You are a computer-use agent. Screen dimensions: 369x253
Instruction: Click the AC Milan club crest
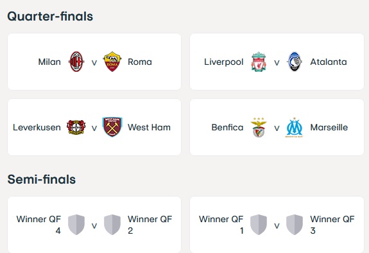(x=76, y=62)
